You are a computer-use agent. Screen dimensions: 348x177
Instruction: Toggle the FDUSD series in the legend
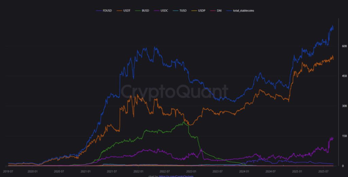[x=107, y=11]
